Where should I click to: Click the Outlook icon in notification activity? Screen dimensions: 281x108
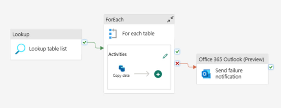click(206, 74)
